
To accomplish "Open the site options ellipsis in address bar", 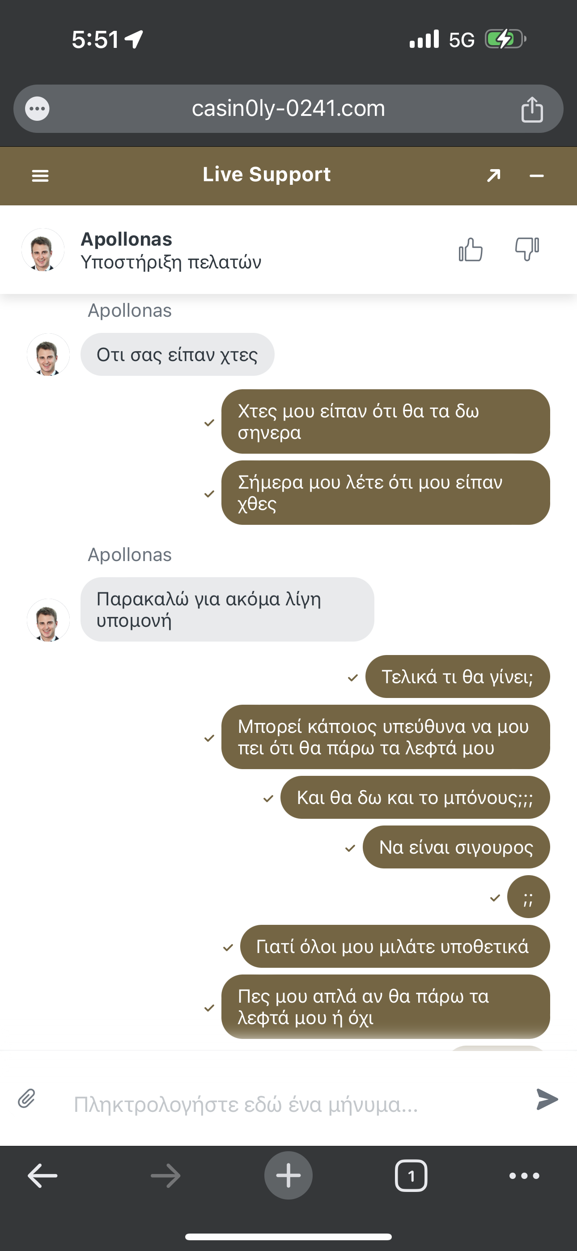I will point(38,109).
